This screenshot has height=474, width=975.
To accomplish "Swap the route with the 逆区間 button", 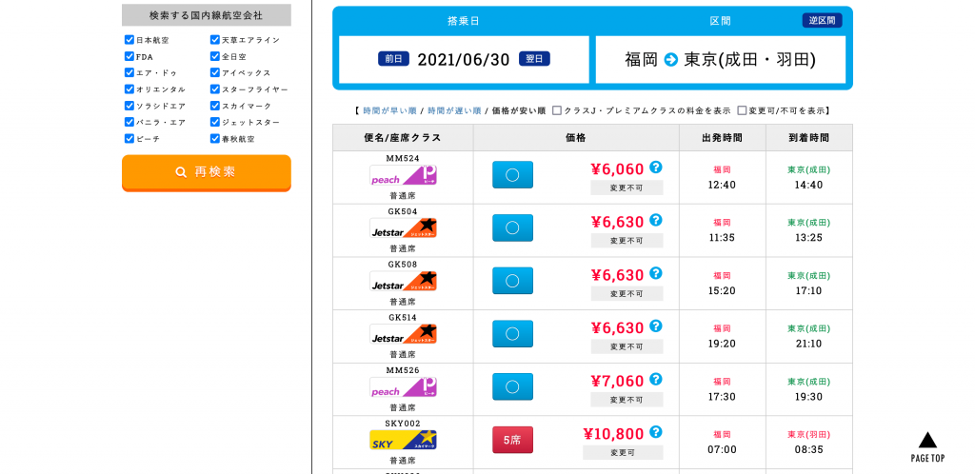I will (822, 21).
